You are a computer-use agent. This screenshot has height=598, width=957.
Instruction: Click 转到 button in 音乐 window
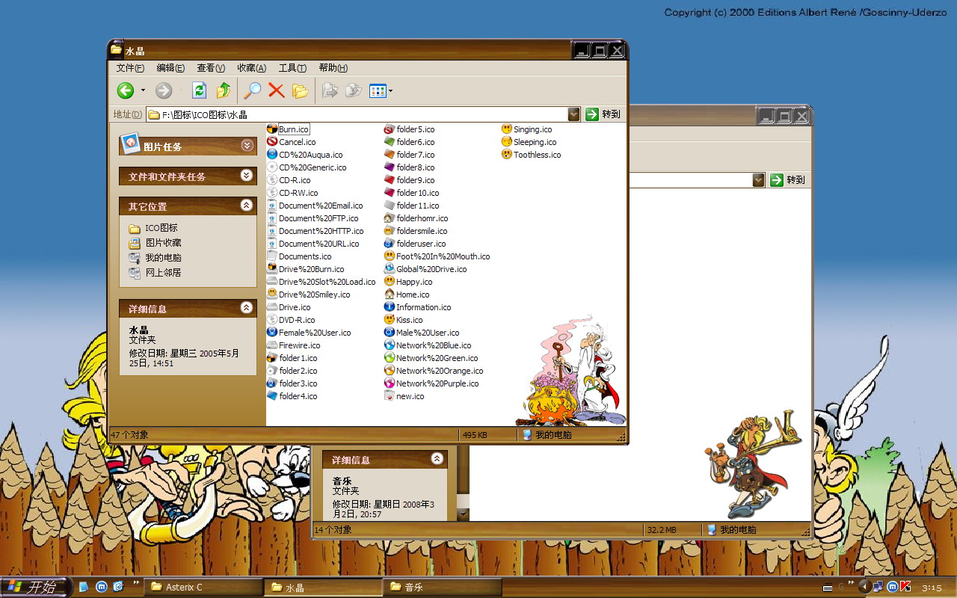click(788, 180)
